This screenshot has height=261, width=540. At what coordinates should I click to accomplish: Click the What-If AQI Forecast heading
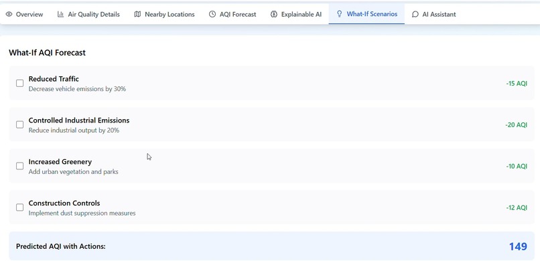point(47,53)
